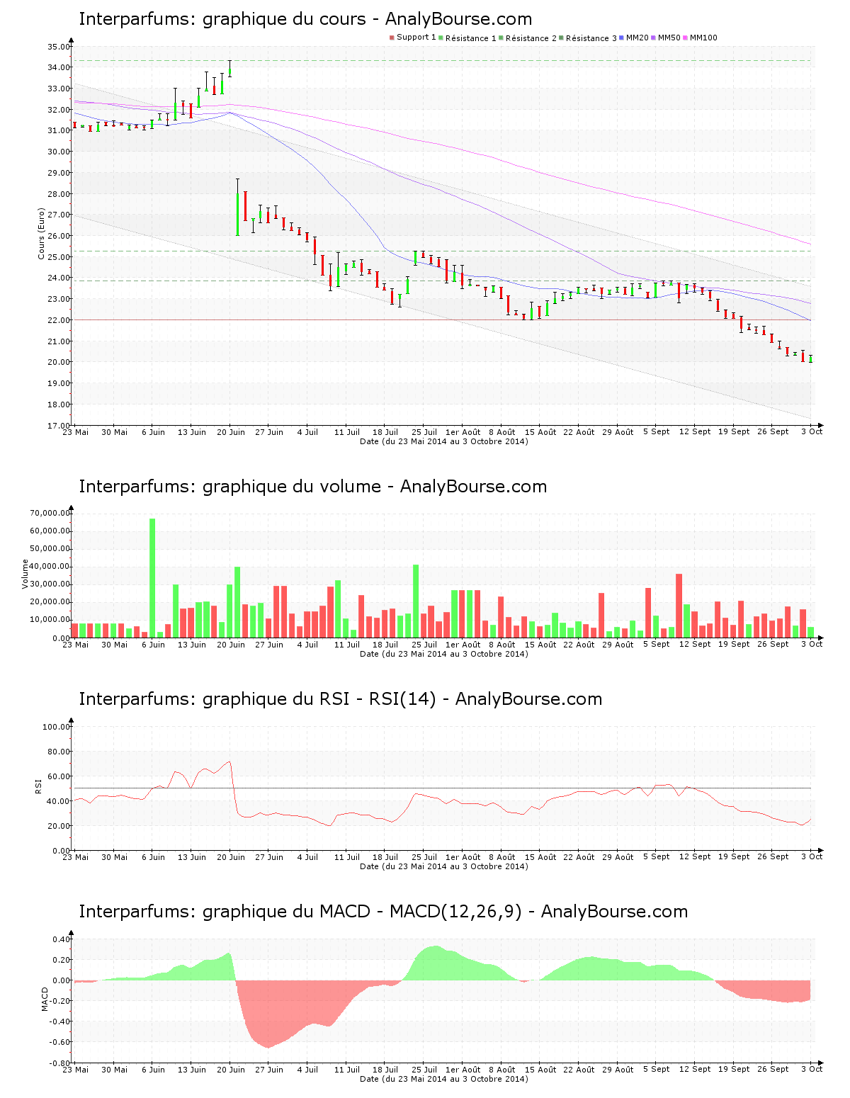The height and width of the screenshot is (1098, 850).
Task: Click the 0.40 value on the MACD axis
Action: (62, 939)
